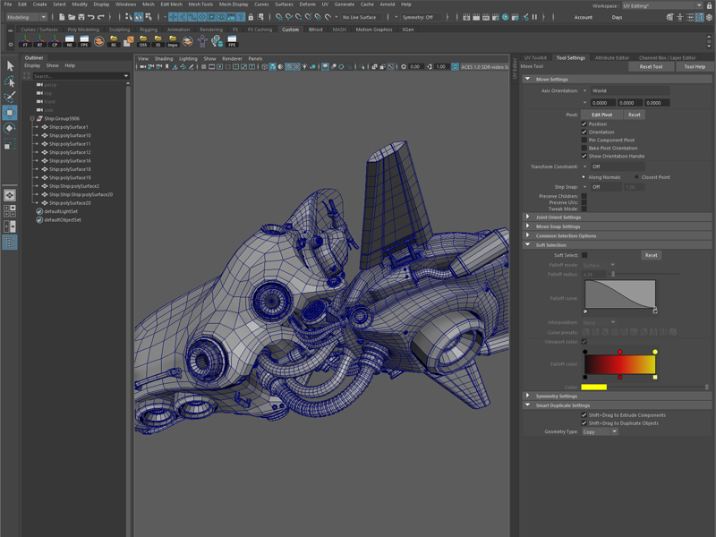
Task: Expand the Joint Orient Settings section
Action: coord(558,217)
